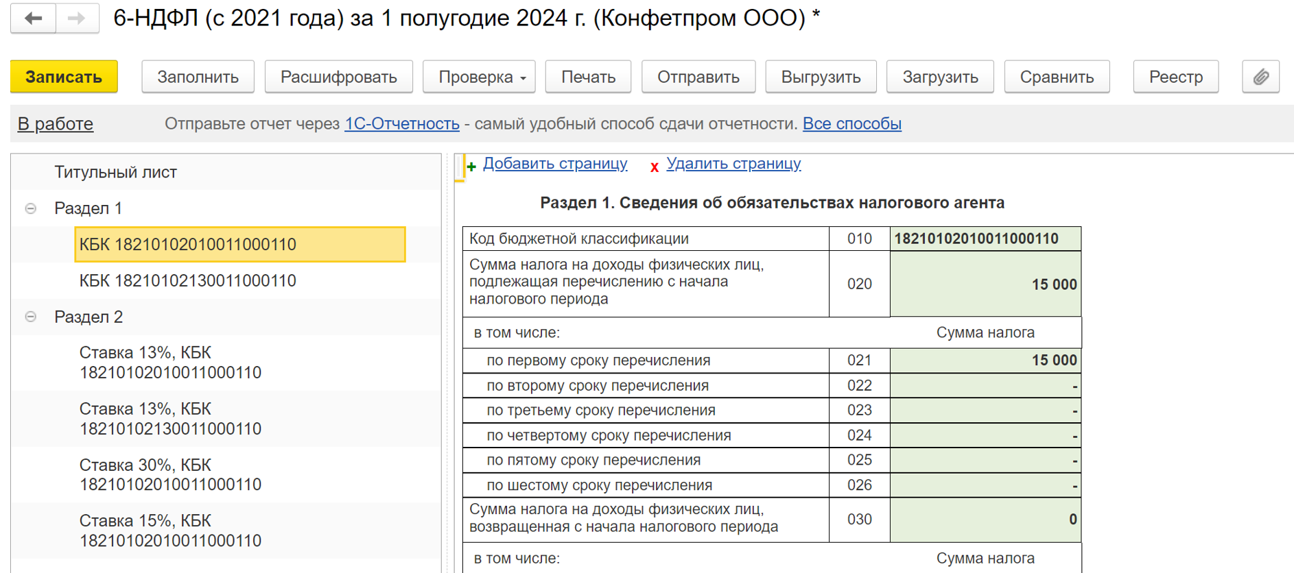The height and width of the screenshot is (573, 1294).
Task: Select КБК 18210102130011000110 under Раздел 1
Action: tap(187, 281)
